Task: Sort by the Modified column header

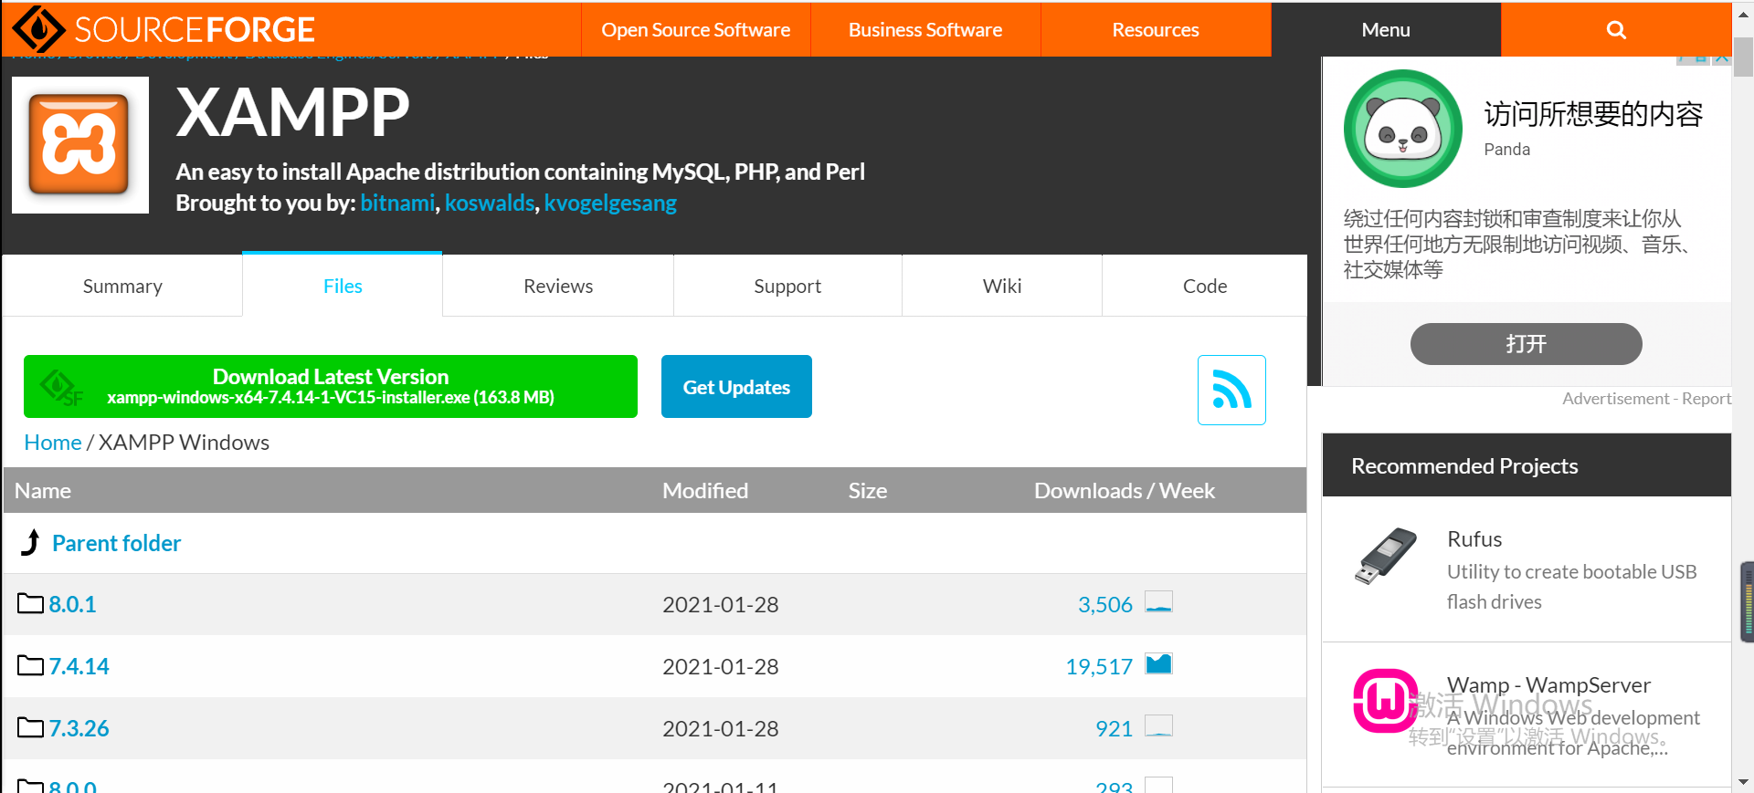Action: tap(705, 491)
